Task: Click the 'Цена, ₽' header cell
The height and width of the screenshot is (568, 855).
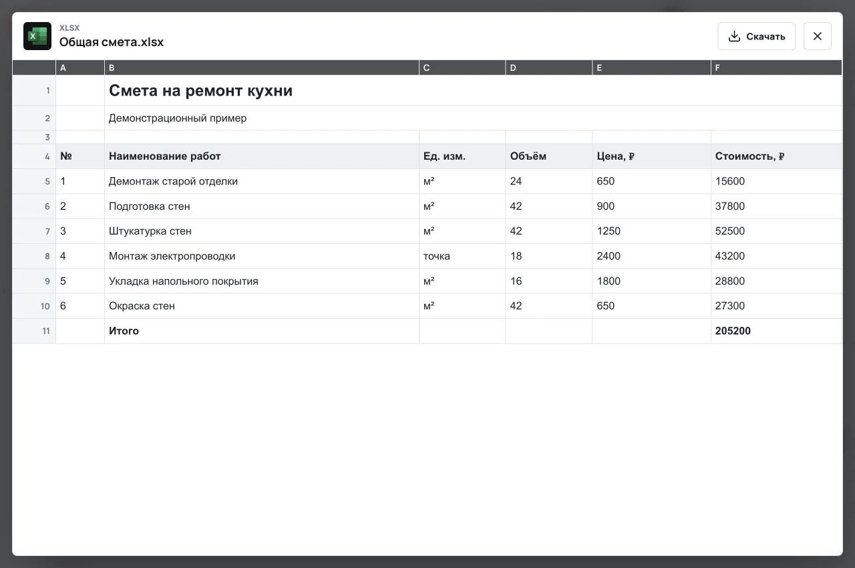Action: pyautogui.click(x=652, y=156)
